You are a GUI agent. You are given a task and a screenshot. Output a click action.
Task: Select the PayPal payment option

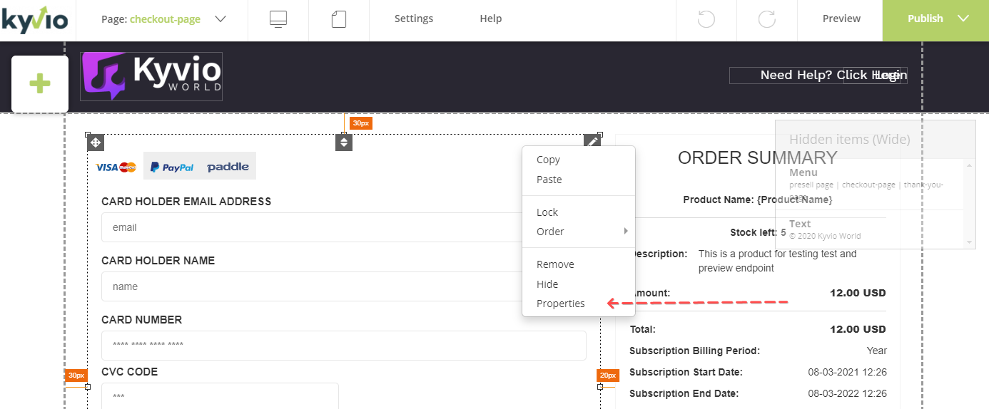pyautogui.click(x=172, y=167)
